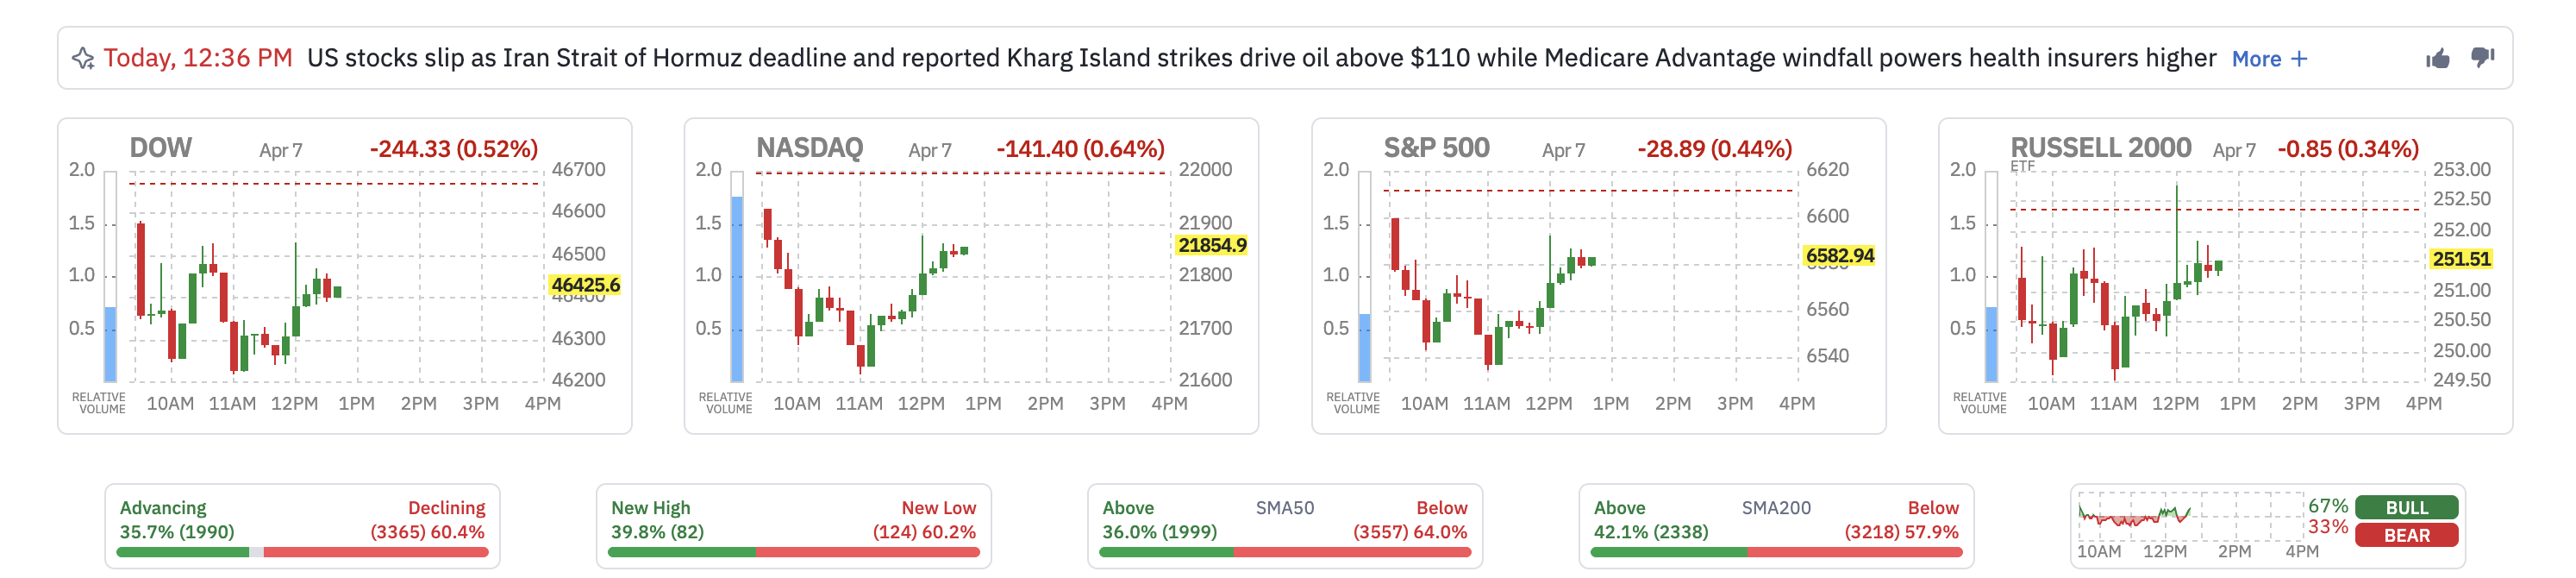The width and height of the screenshot is (2576, 578).
Task: Give the headline a thumbs down
Action: click(2487, 58)
